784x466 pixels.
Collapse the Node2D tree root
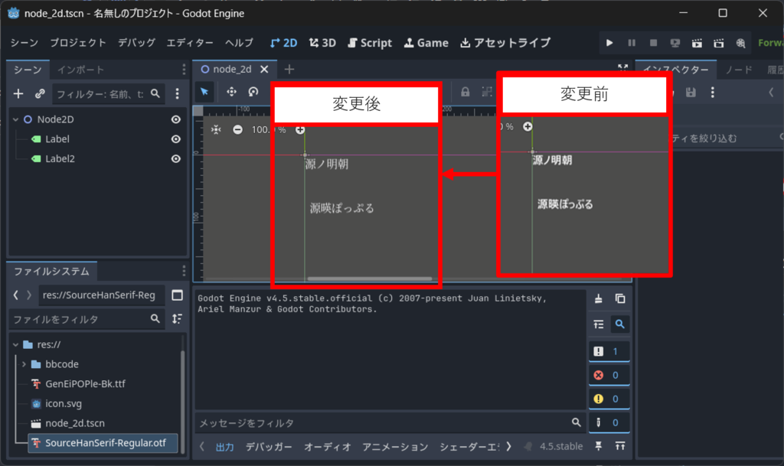point(17,119)
